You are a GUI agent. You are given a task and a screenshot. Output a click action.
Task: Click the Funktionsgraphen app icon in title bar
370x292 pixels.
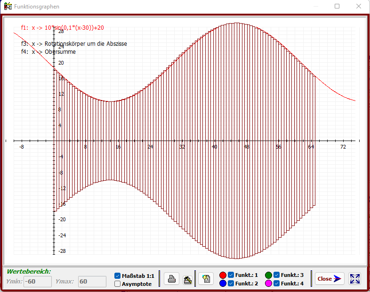8,7
